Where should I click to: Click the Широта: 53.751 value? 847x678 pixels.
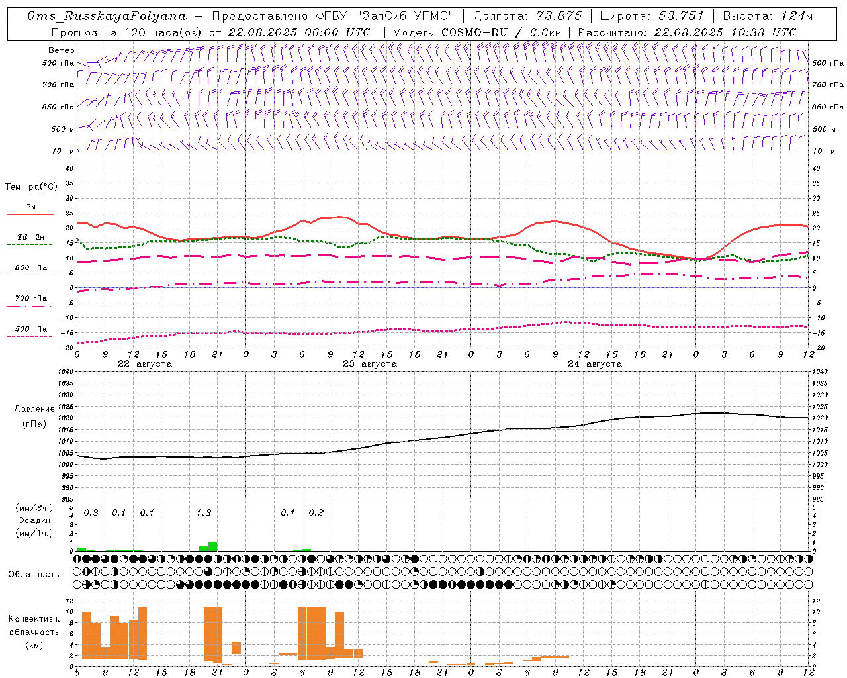(x=652, y=16)
